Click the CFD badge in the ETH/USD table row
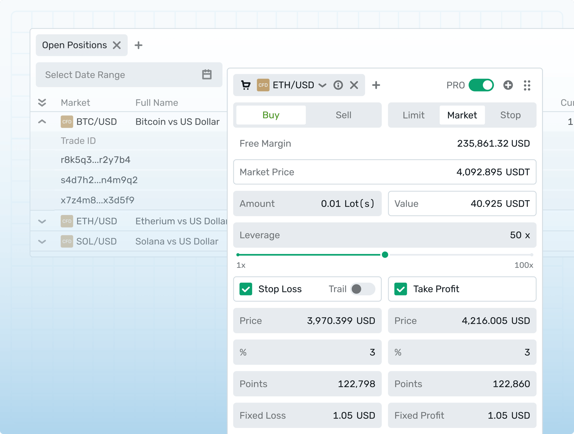The height and width of the screenshot is (434, 574). (67, 221)
